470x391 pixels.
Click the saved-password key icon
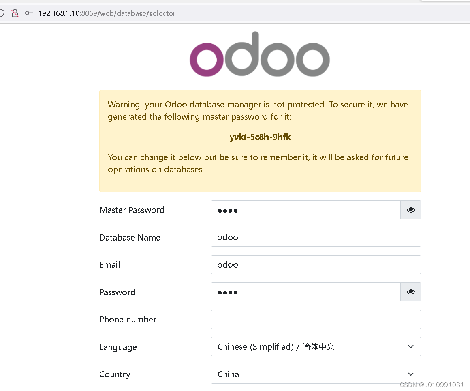tap(29, 13)
